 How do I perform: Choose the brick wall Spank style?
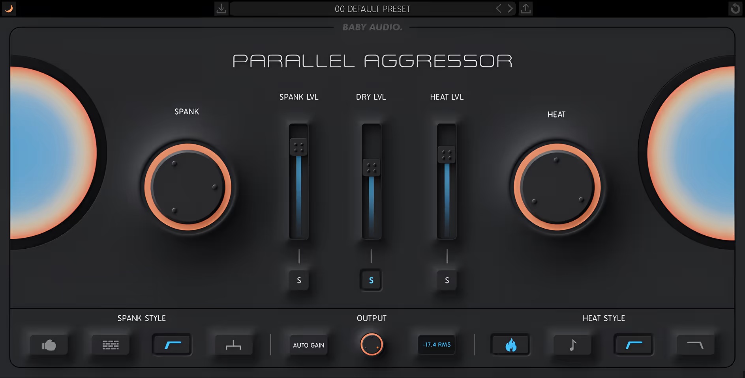(x=111, y=345)
